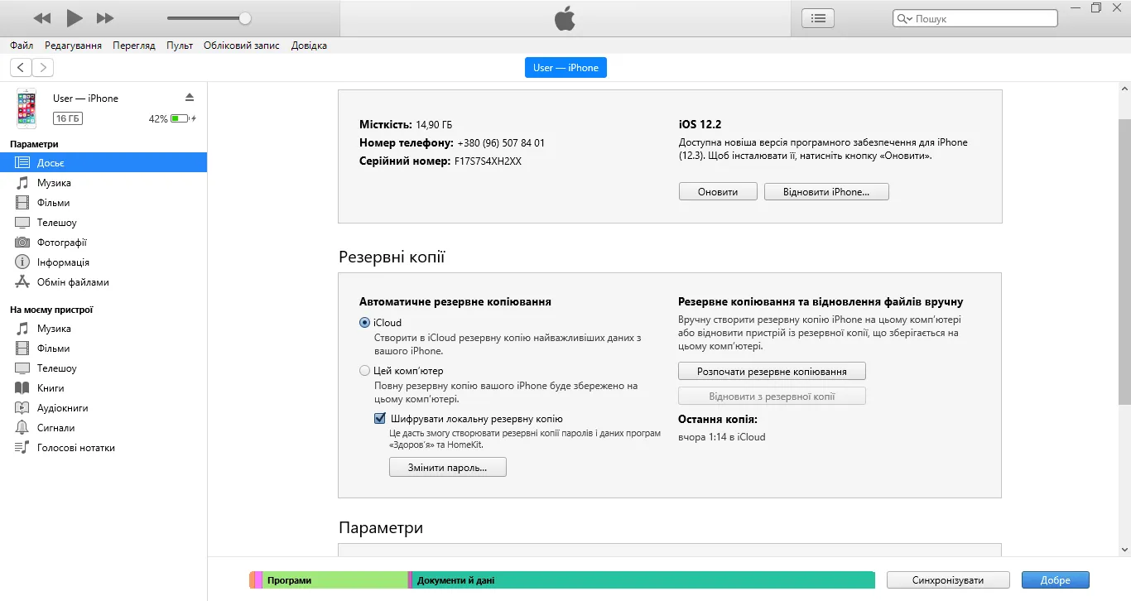1131x601 pixels.
Task: Select the iCloud backup radio button
Action: [365, 323]
